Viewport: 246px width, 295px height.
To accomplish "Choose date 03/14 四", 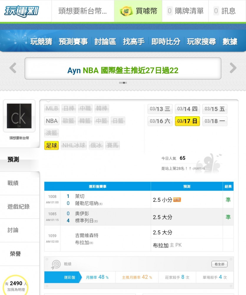I will [x=187, y=109].
